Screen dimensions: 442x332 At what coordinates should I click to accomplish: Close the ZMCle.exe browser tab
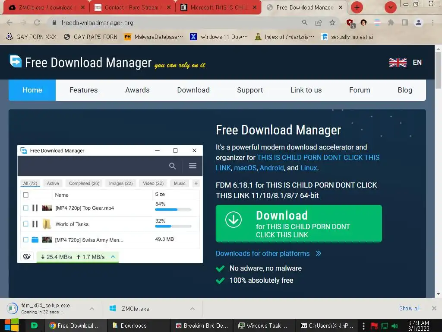point(82,8)
